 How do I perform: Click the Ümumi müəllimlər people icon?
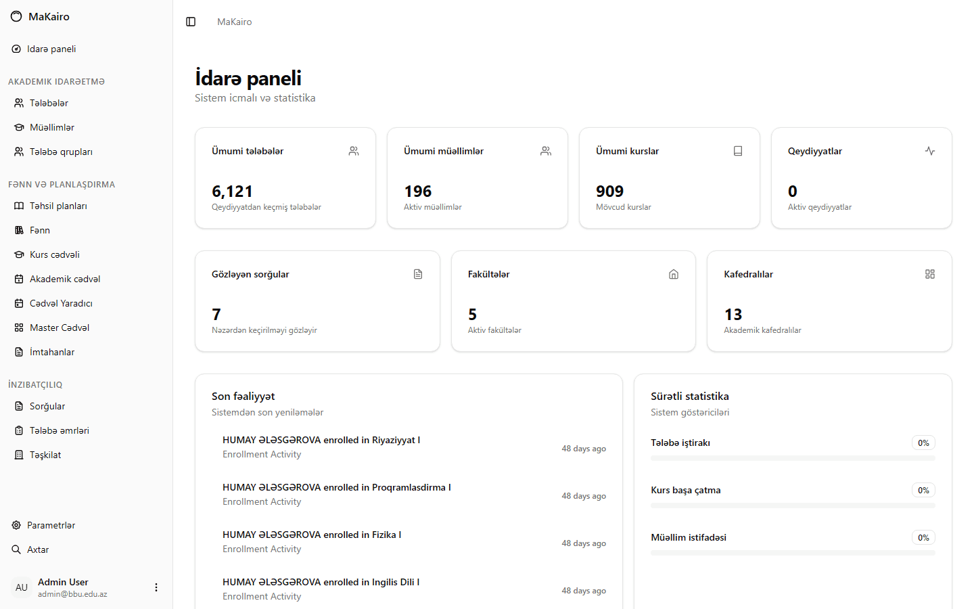[546, 151]
